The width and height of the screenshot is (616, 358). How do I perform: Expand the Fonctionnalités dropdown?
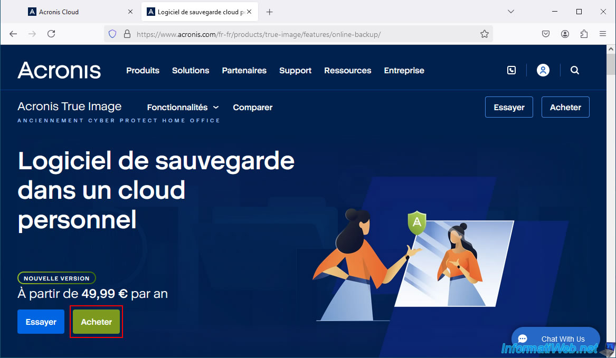pos(183,107)
